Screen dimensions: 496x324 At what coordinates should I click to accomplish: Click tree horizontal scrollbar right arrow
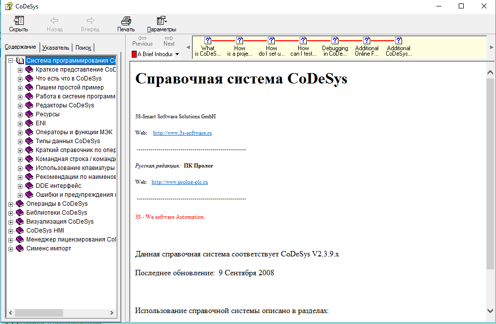click(x=112, y=313)
